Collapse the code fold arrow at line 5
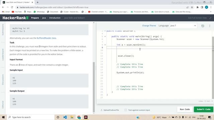 (x=105, y=36)
